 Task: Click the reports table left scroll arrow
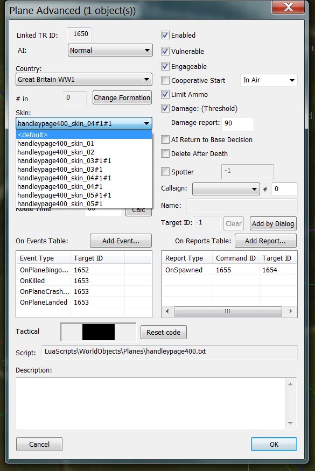coord(167,311)
